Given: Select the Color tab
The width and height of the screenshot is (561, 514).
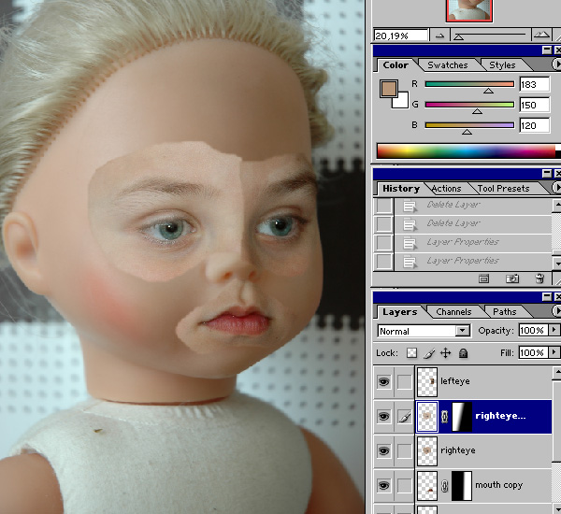Looking at the screenshot, I should (396, 65).
